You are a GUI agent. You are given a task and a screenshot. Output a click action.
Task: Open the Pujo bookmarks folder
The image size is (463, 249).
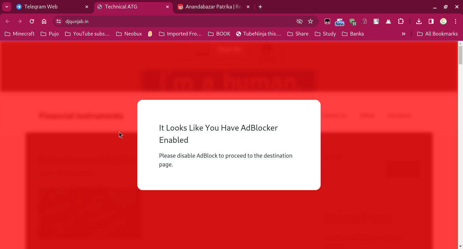click(x=49, y=34)
